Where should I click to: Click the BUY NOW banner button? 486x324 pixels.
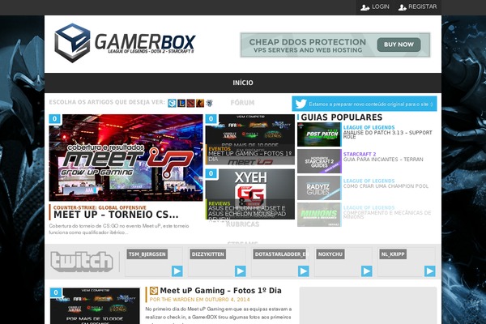point(399,45)
